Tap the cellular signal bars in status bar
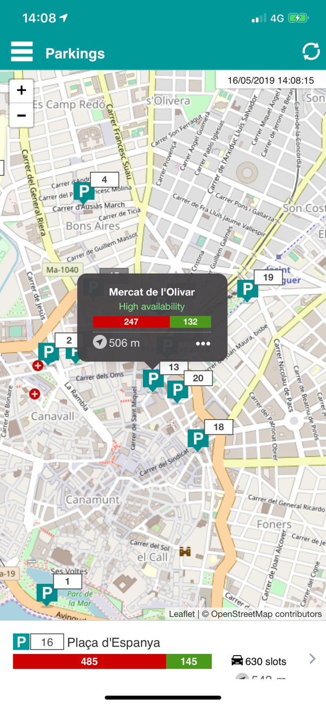The image size is (326, 706). (x=259, y=18)
